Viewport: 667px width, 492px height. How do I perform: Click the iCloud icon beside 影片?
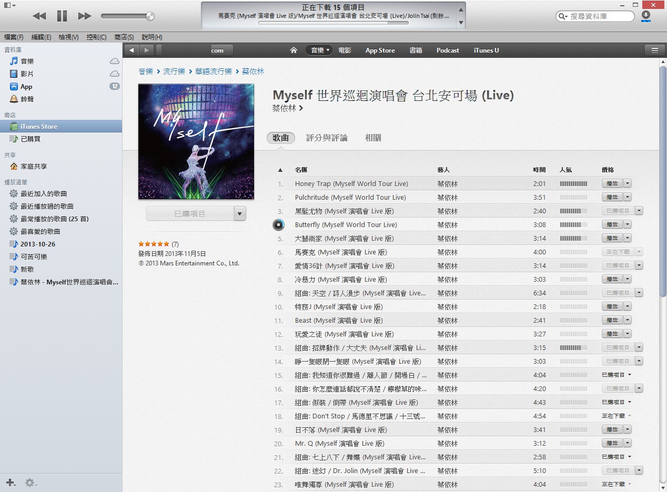[x=114, y=74]
